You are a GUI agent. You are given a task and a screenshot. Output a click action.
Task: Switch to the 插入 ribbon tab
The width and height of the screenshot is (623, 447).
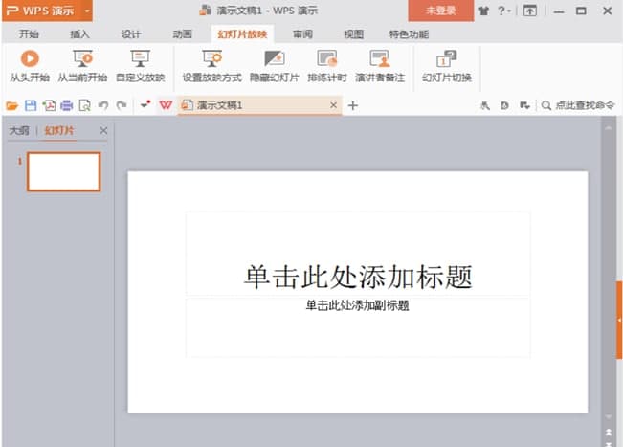[x=80, y=34]
